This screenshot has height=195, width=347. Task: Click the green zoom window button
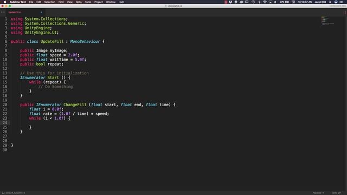click(10, 6)
